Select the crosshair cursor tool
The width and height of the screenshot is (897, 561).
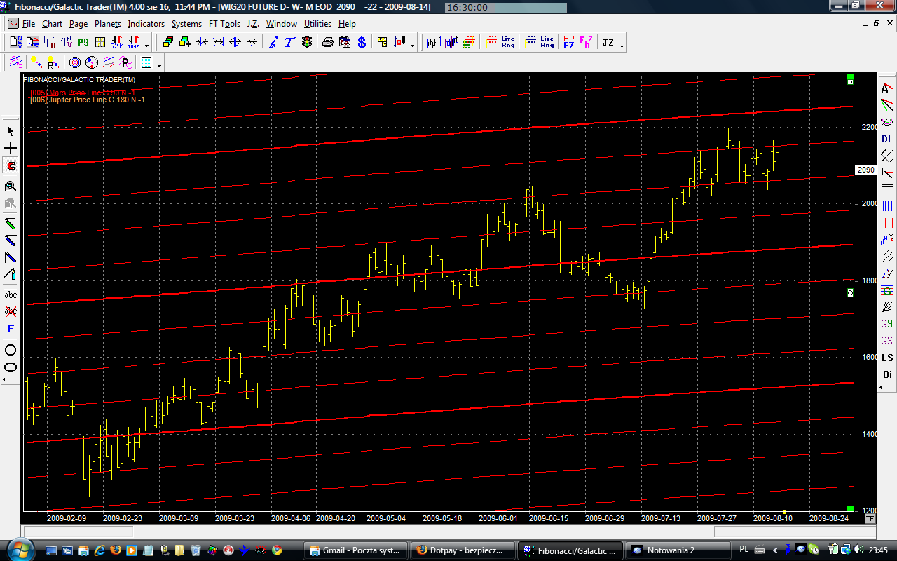click(x=11, y=149)
